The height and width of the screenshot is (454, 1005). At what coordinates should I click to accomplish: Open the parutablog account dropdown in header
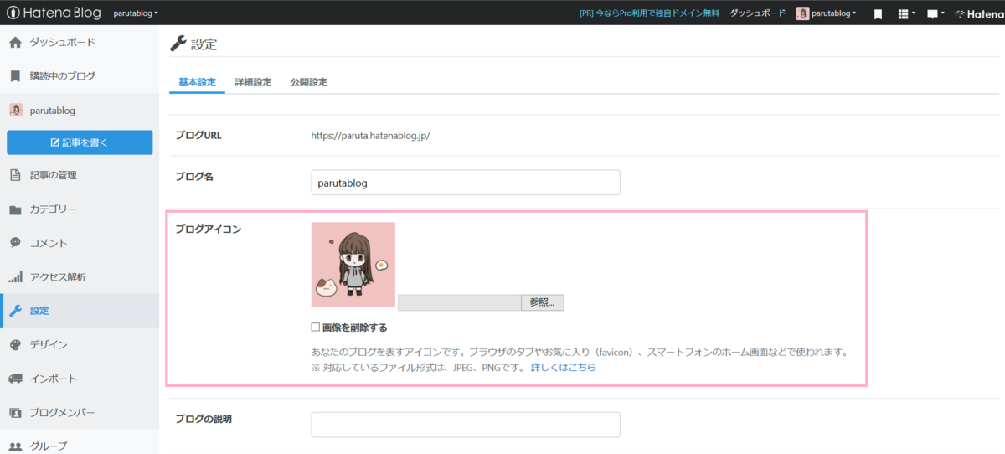834,13
